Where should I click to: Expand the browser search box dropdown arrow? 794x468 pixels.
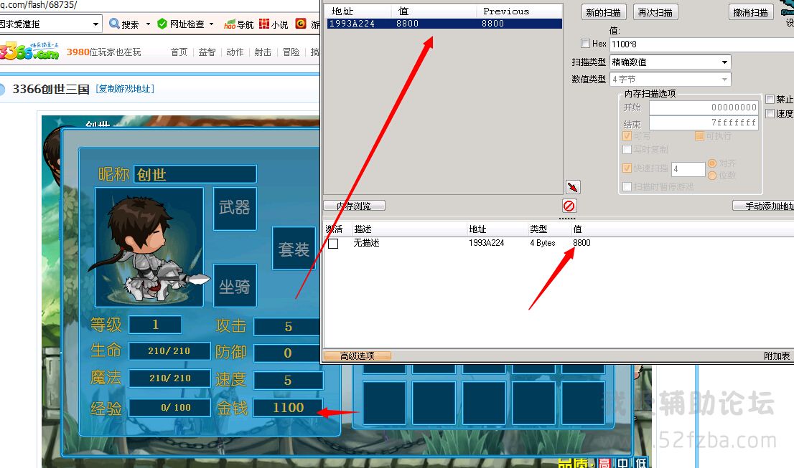(95, 24)
